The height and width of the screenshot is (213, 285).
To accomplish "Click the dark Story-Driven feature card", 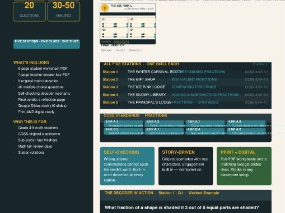I will pyautogui.click(x=185, y=166).
